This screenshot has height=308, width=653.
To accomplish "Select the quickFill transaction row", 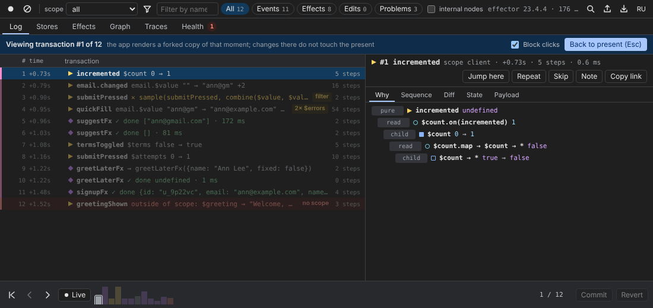I will [182, 110].
